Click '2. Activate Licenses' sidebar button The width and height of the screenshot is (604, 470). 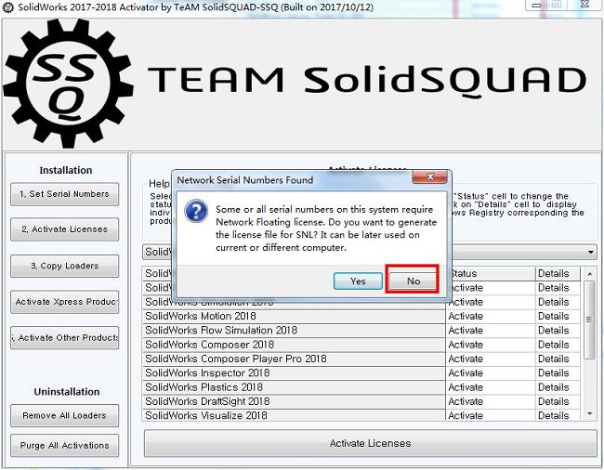[65, 229]
